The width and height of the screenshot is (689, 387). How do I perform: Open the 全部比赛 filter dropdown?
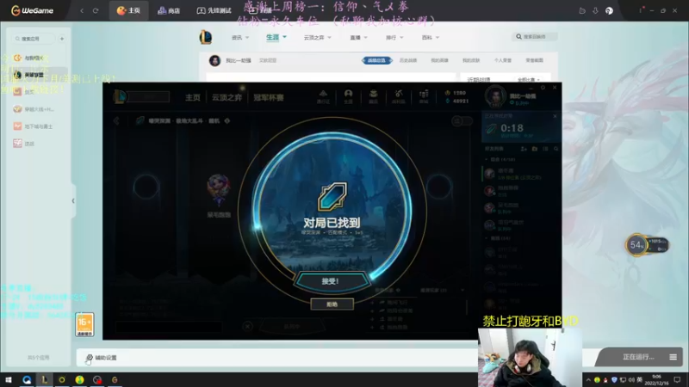[x=529, y=80]
